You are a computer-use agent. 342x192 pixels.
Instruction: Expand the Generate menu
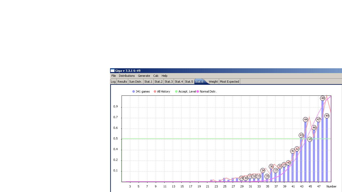[144, 76]
